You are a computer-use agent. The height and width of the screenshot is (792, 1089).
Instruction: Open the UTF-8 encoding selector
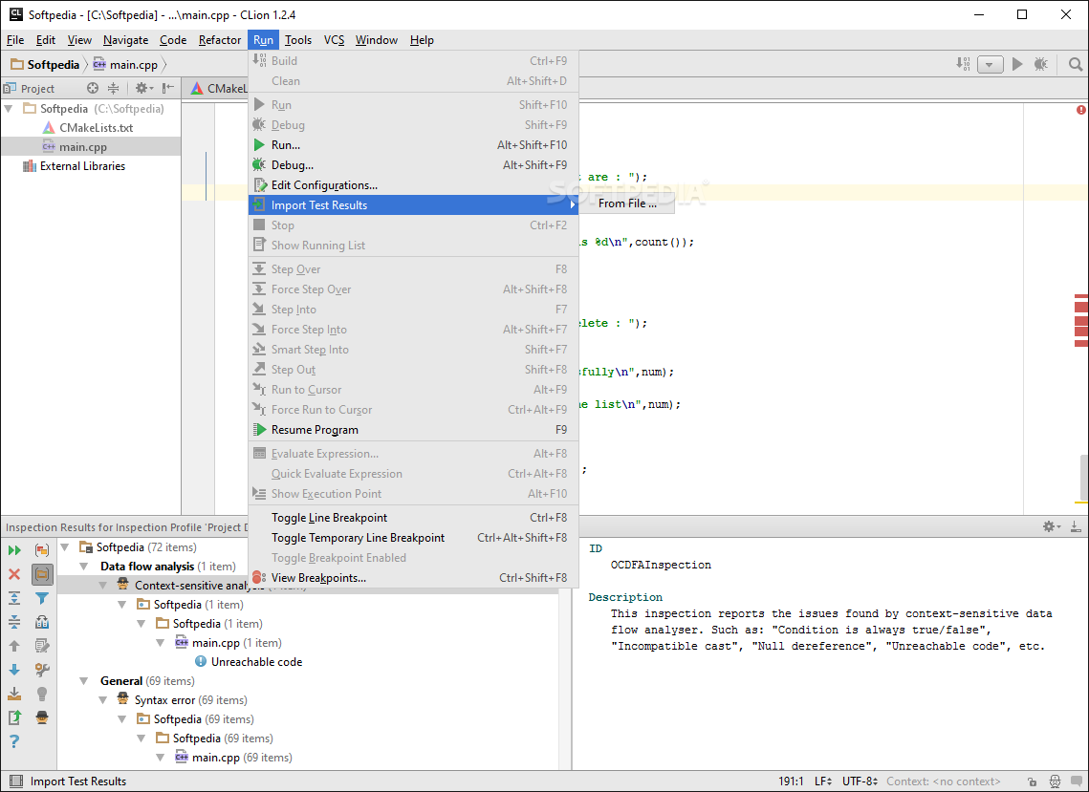coord(860,781)
